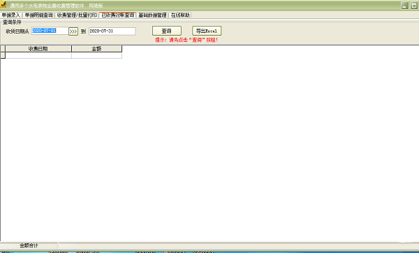Minimize the application window
Screen dimensions: 419x253
click(405, 6)
